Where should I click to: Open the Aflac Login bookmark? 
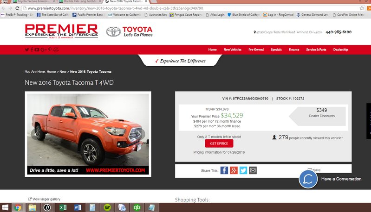(215, 15)
